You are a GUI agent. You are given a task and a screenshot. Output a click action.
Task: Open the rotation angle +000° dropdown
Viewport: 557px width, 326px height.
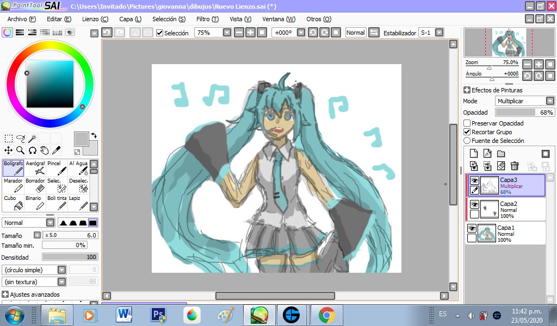click(301, 33)
